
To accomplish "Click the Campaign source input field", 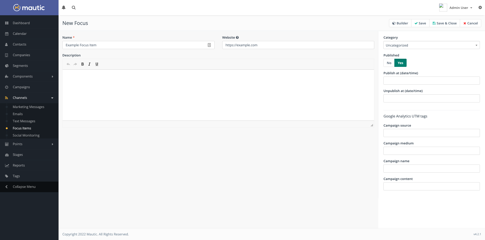I will point(431,133).
